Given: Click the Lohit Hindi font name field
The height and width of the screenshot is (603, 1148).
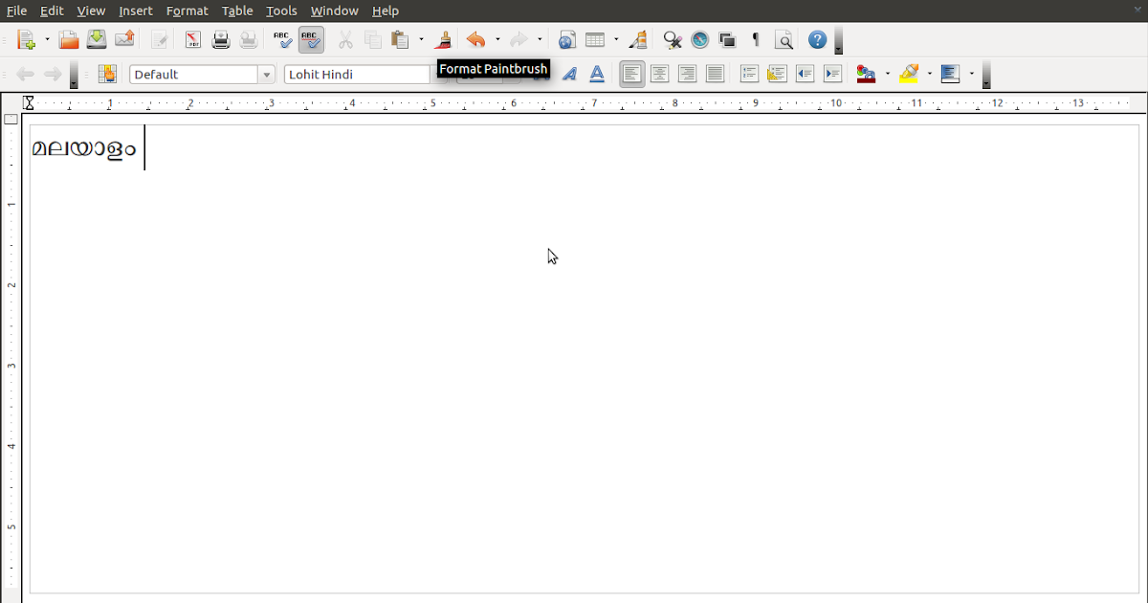Looking at the screenshot, I should click(x=357, y=75).
